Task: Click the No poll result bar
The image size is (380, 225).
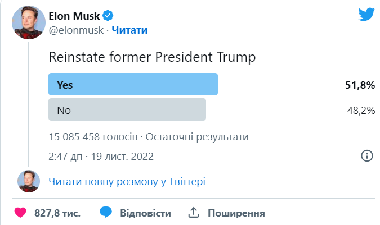Action: [x=127, y=109]
